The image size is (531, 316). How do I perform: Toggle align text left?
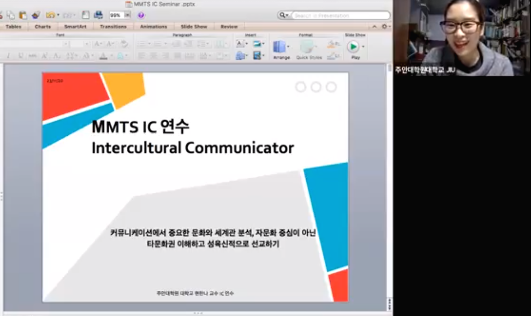142,56
